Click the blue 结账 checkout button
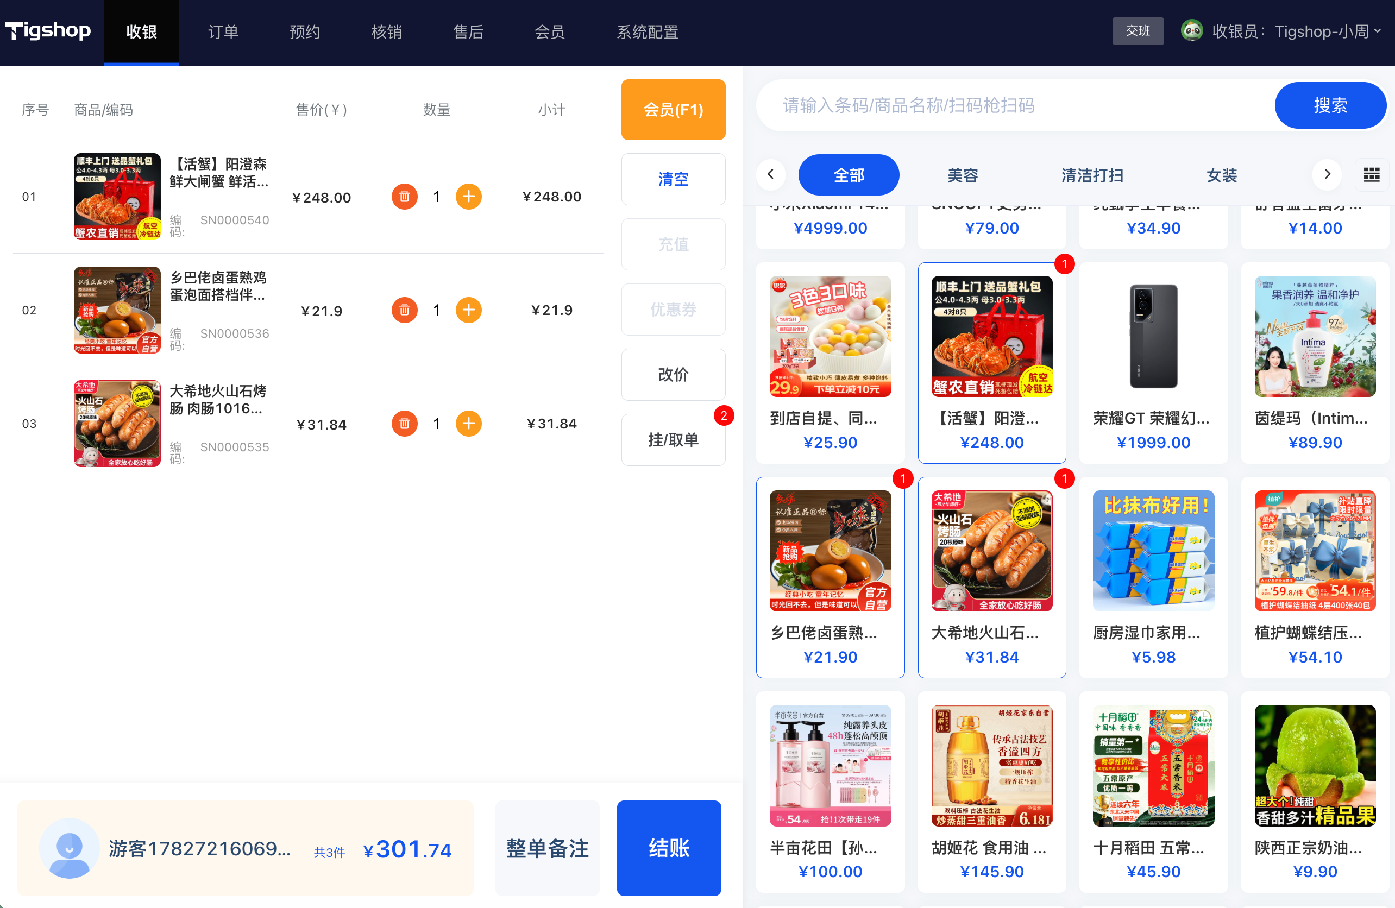This screenshot has width=1395, height=908. click(669, 848)
